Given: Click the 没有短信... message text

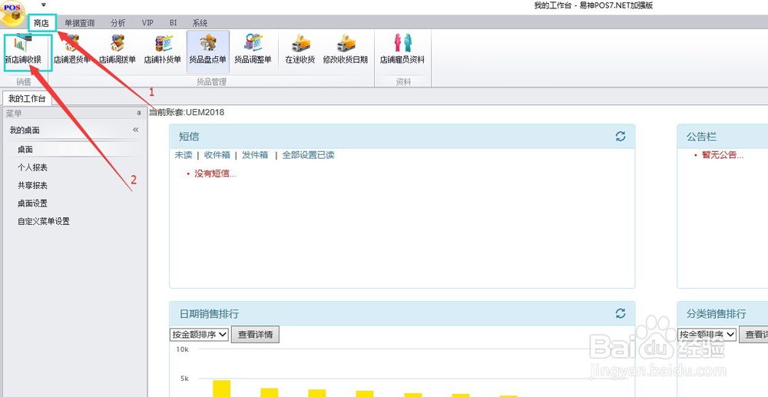Looking at the screenshot, I should (x=216, y=174).
